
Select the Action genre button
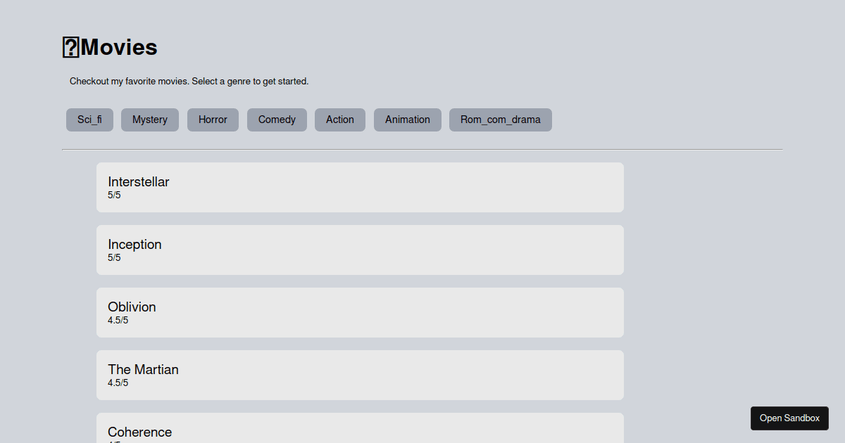[x=340, y=120]
